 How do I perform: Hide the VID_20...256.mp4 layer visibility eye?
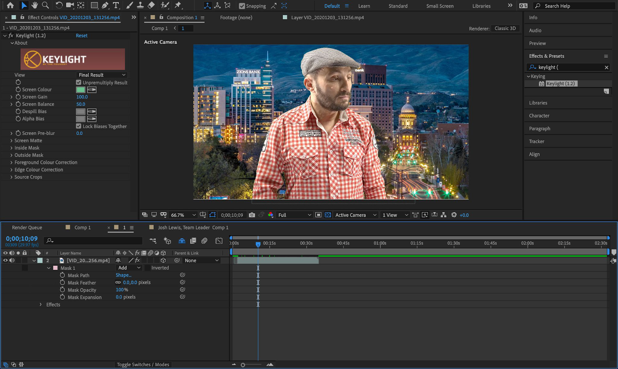pos(5,260)
